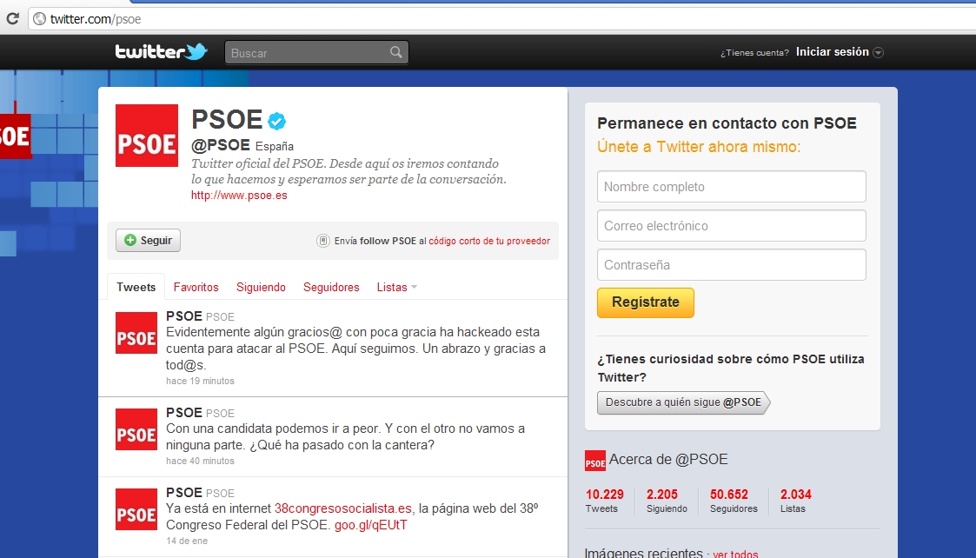This screenshot has height=558, width=976.
Task: Click the hace 40 minutos timestamp
Action: click(200, 461)
